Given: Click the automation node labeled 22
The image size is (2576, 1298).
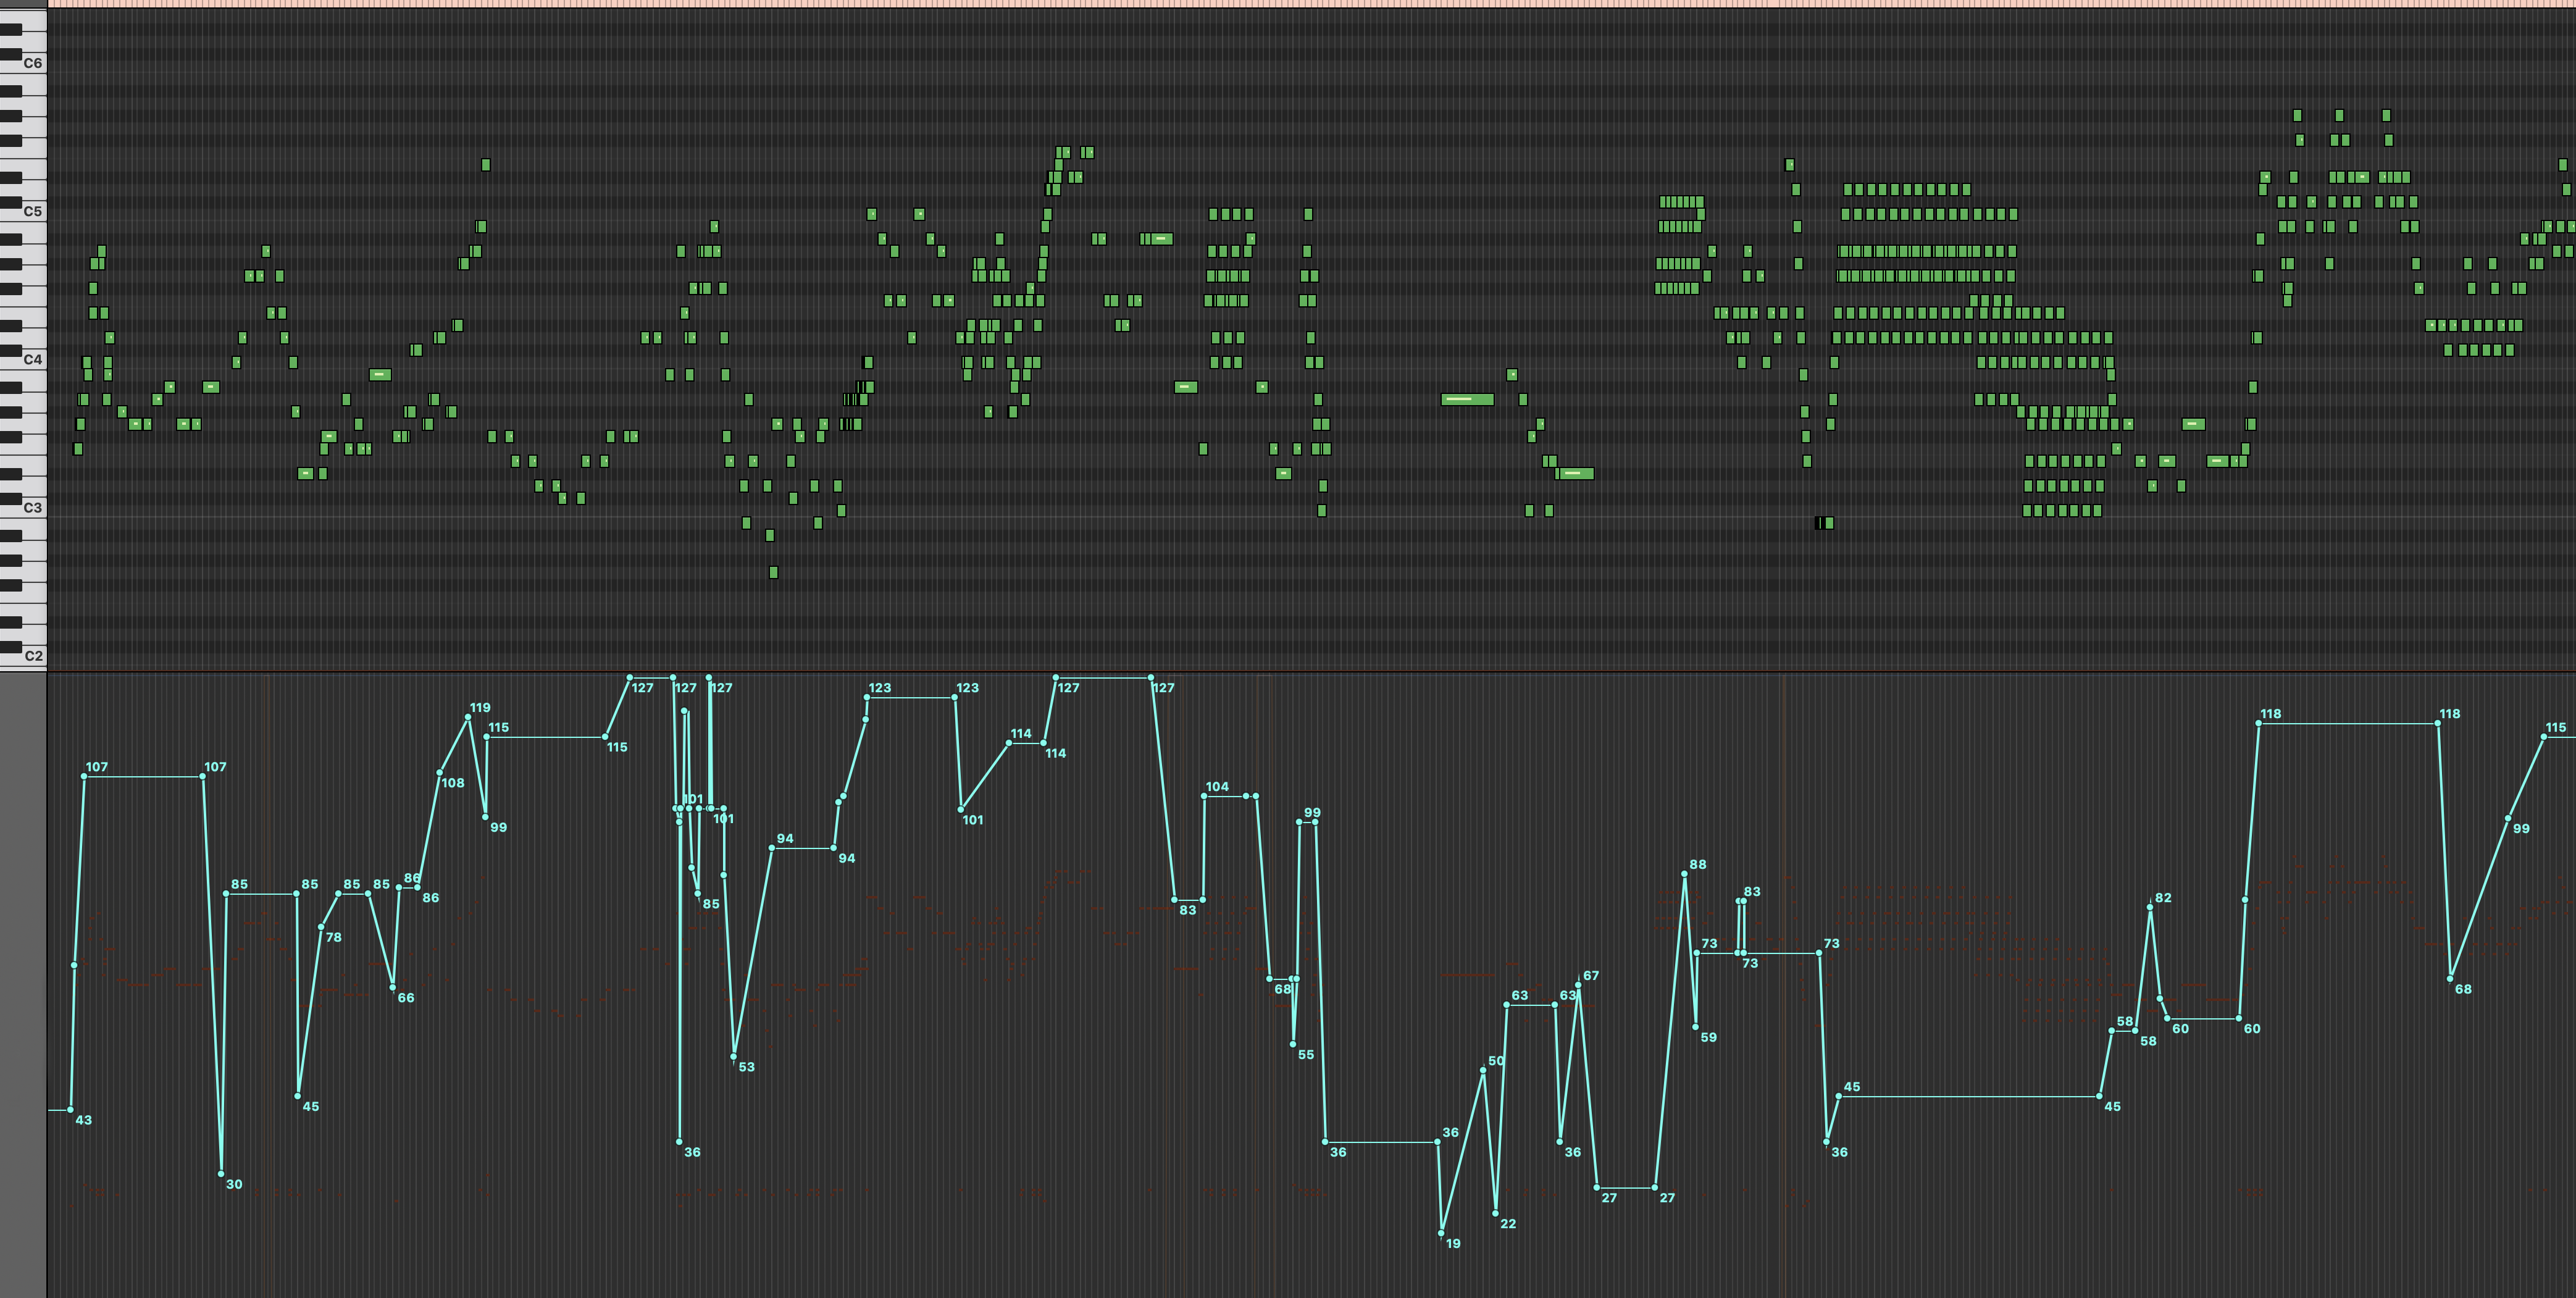Looking at the screenshot, I should 1495,1213.
